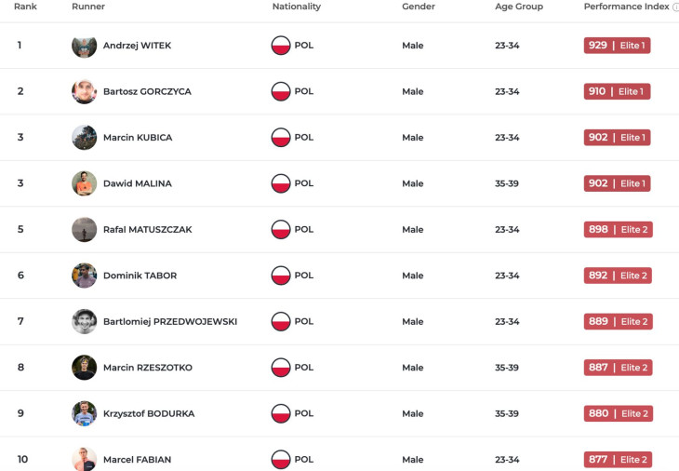This screenshot has height=471, width=679.
Task: Click Poland flag in Dominik TABOR's row
Action: pos(281,276)
